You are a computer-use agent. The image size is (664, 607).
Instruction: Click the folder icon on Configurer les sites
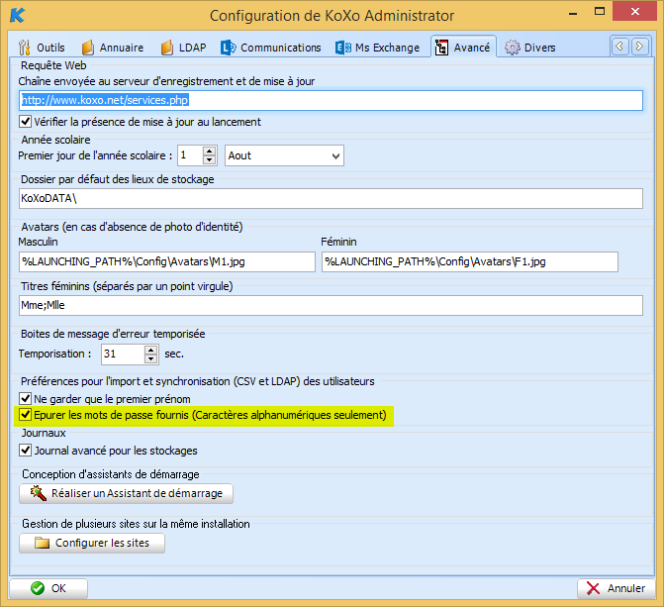coord(42,543)
